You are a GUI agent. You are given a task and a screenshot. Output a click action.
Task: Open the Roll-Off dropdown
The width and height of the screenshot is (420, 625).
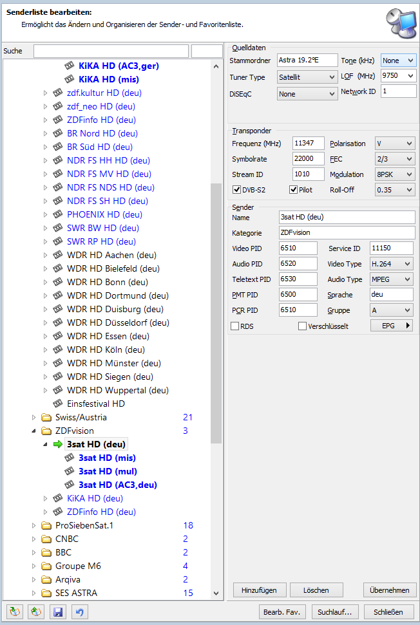pyautogui.click(x=395, y=190)
